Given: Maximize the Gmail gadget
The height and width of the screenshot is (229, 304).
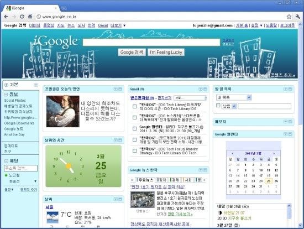Looking at the screenshot, I should click(x=205, y=89).
